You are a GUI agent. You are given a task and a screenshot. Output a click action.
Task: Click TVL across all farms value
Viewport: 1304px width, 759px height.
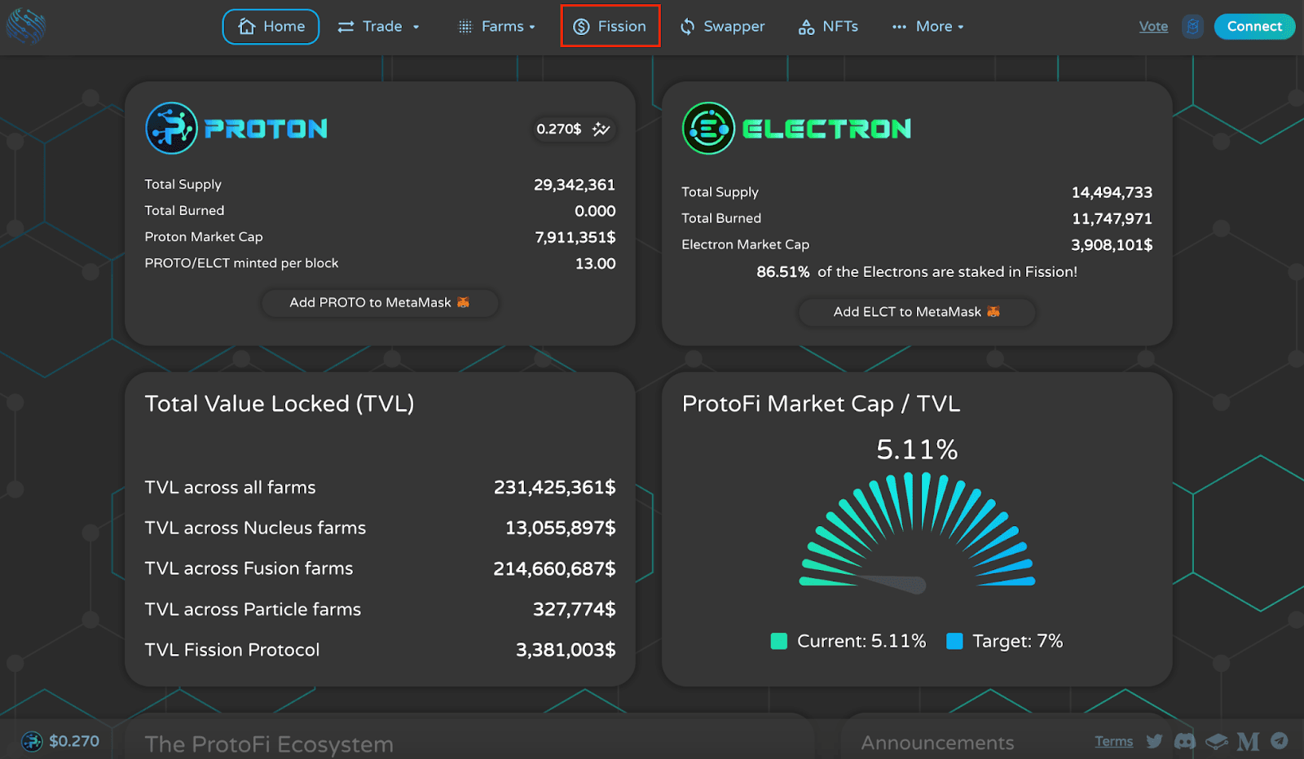tap(554, 487)
